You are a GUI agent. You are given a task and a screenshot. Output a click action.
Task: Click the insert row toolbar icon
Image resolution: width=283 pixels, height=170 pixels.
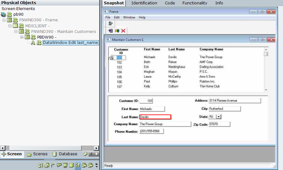(x=111, y=31)
